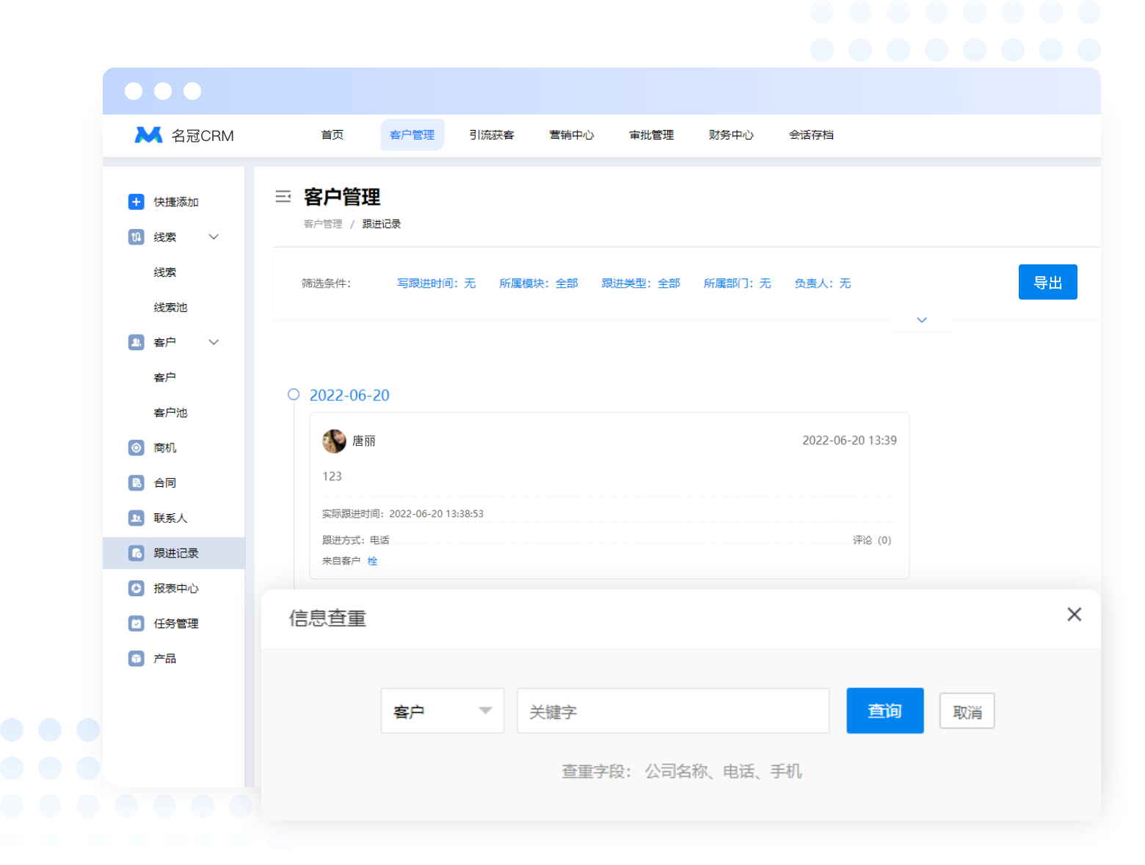Open the task management 任务管理 icon
Viewport: 1145px width, 865px height.
pos(136,623)
